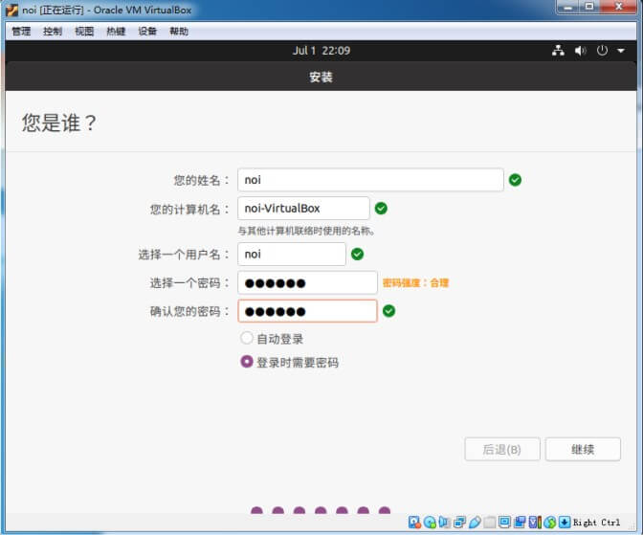Open the 视图 menu

(x=84, y=32)
